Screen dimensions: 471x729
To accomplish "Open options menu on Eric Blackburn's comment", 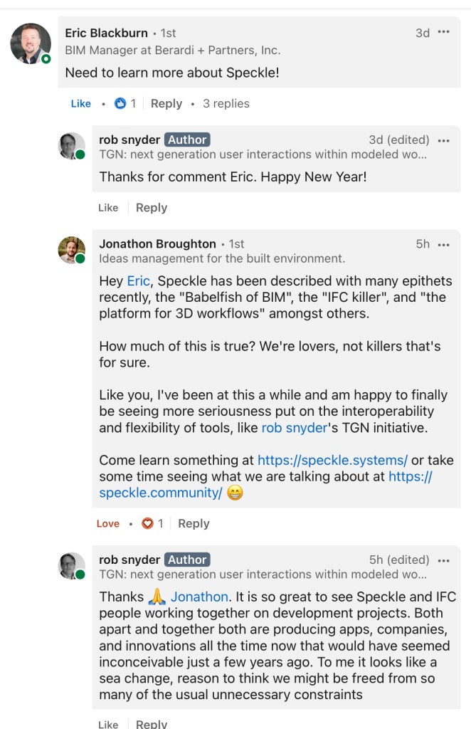I will pyautogui.click(x=444, y=33).
